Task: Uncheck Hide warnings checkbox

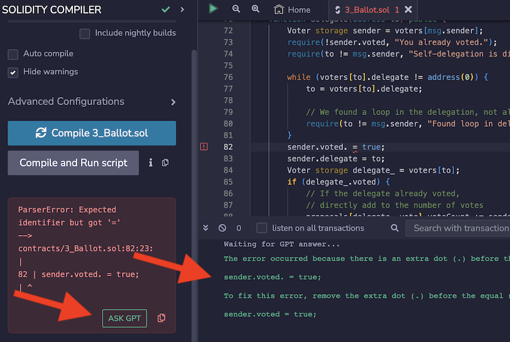Action: [x=13, y=72]
